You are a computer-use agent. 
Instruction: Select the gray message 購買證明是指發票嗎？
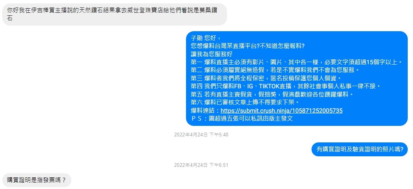(36, 180)
